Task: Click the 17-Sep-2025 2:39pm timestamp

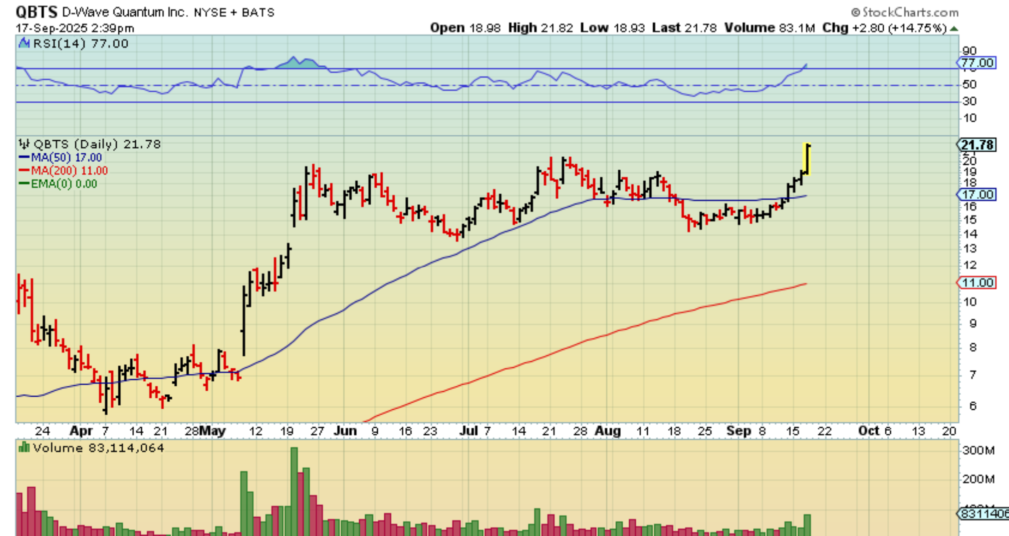Action: pos(75,28)
